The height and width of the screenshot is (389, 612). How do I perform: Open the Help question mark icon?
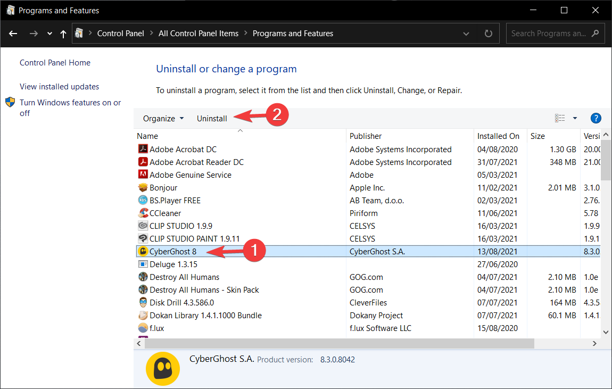pyautogui.click(x=596, y=118)
